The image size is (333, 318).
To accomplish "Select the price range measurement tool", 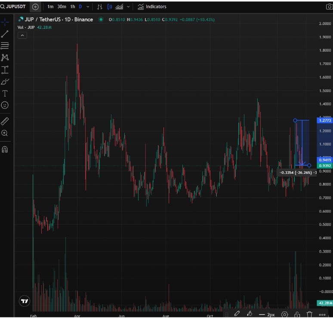I will coord(5,70).
